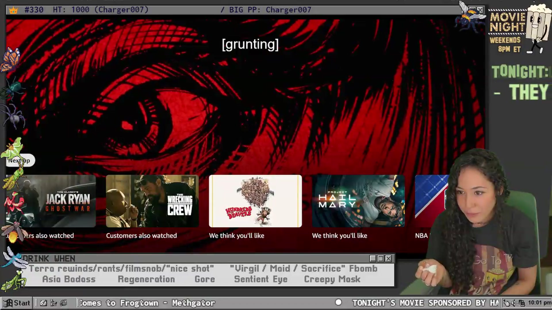Viewport: 552px width, 310px height.
Task: Click the white circle indicator in the taskbar
Action: [338, 302]
